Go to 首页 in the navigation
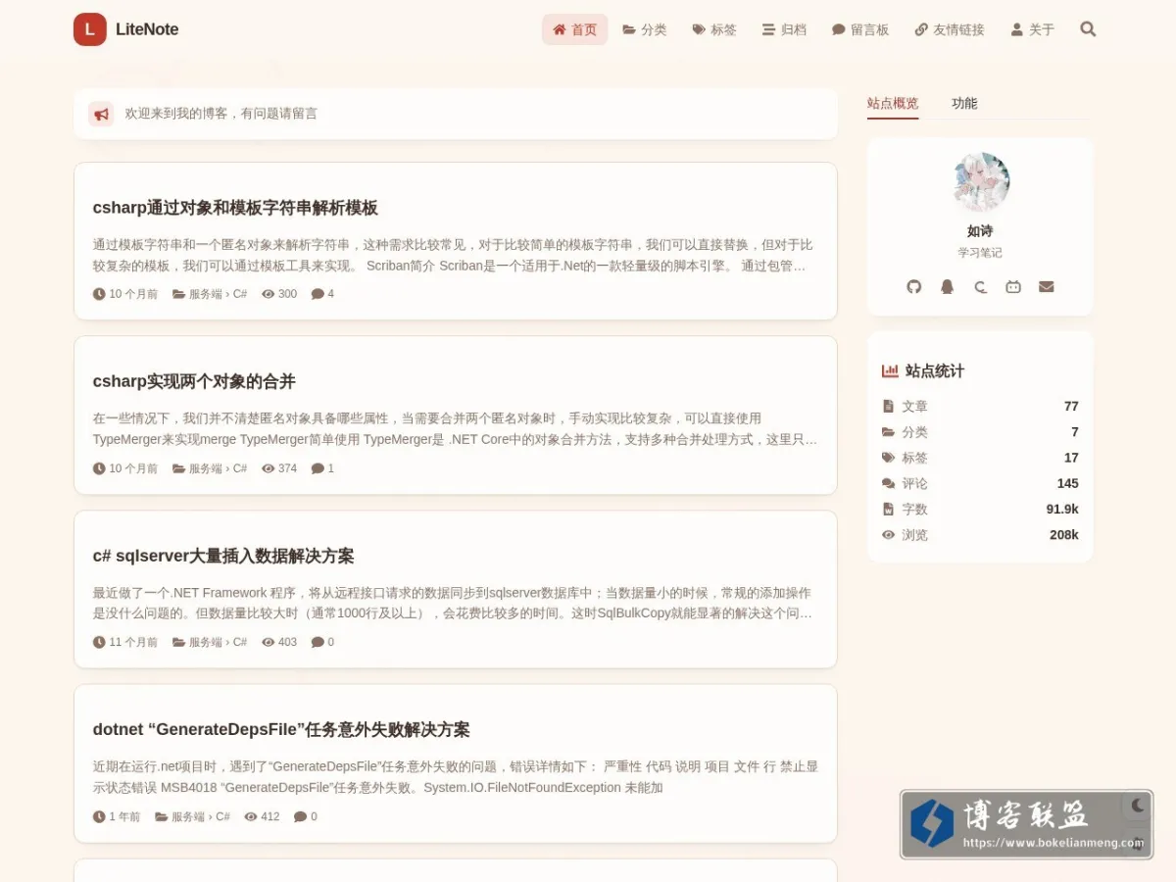The width and height of the screenshot is (1176, 882). tap(575, 29)
